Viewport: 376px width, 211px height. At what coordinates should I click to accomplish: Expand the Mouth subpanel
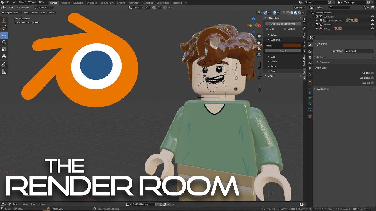273,62
